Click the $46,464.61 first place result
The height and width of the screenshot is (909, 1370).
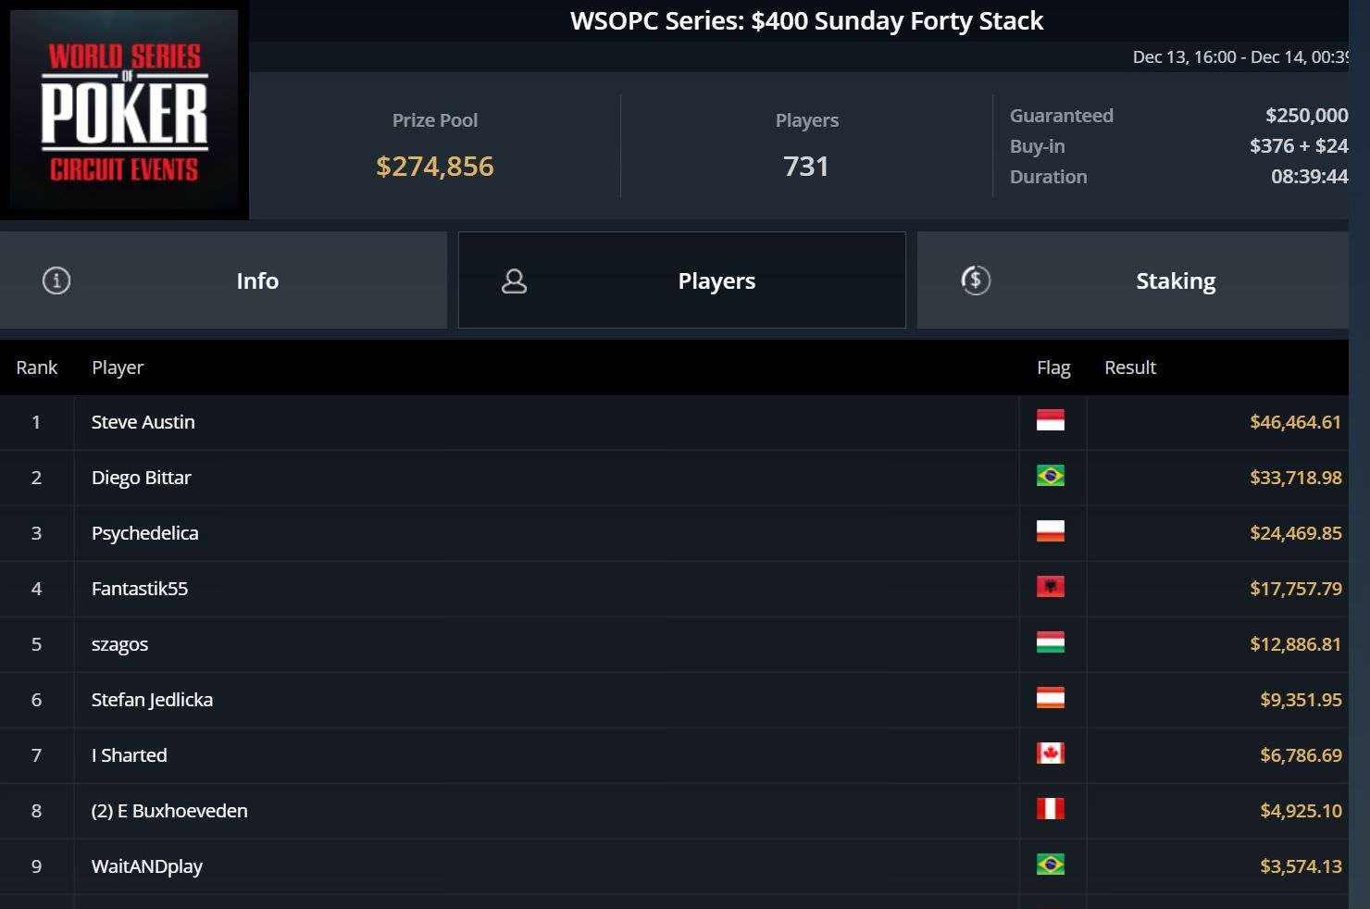tap(1295, 422)
